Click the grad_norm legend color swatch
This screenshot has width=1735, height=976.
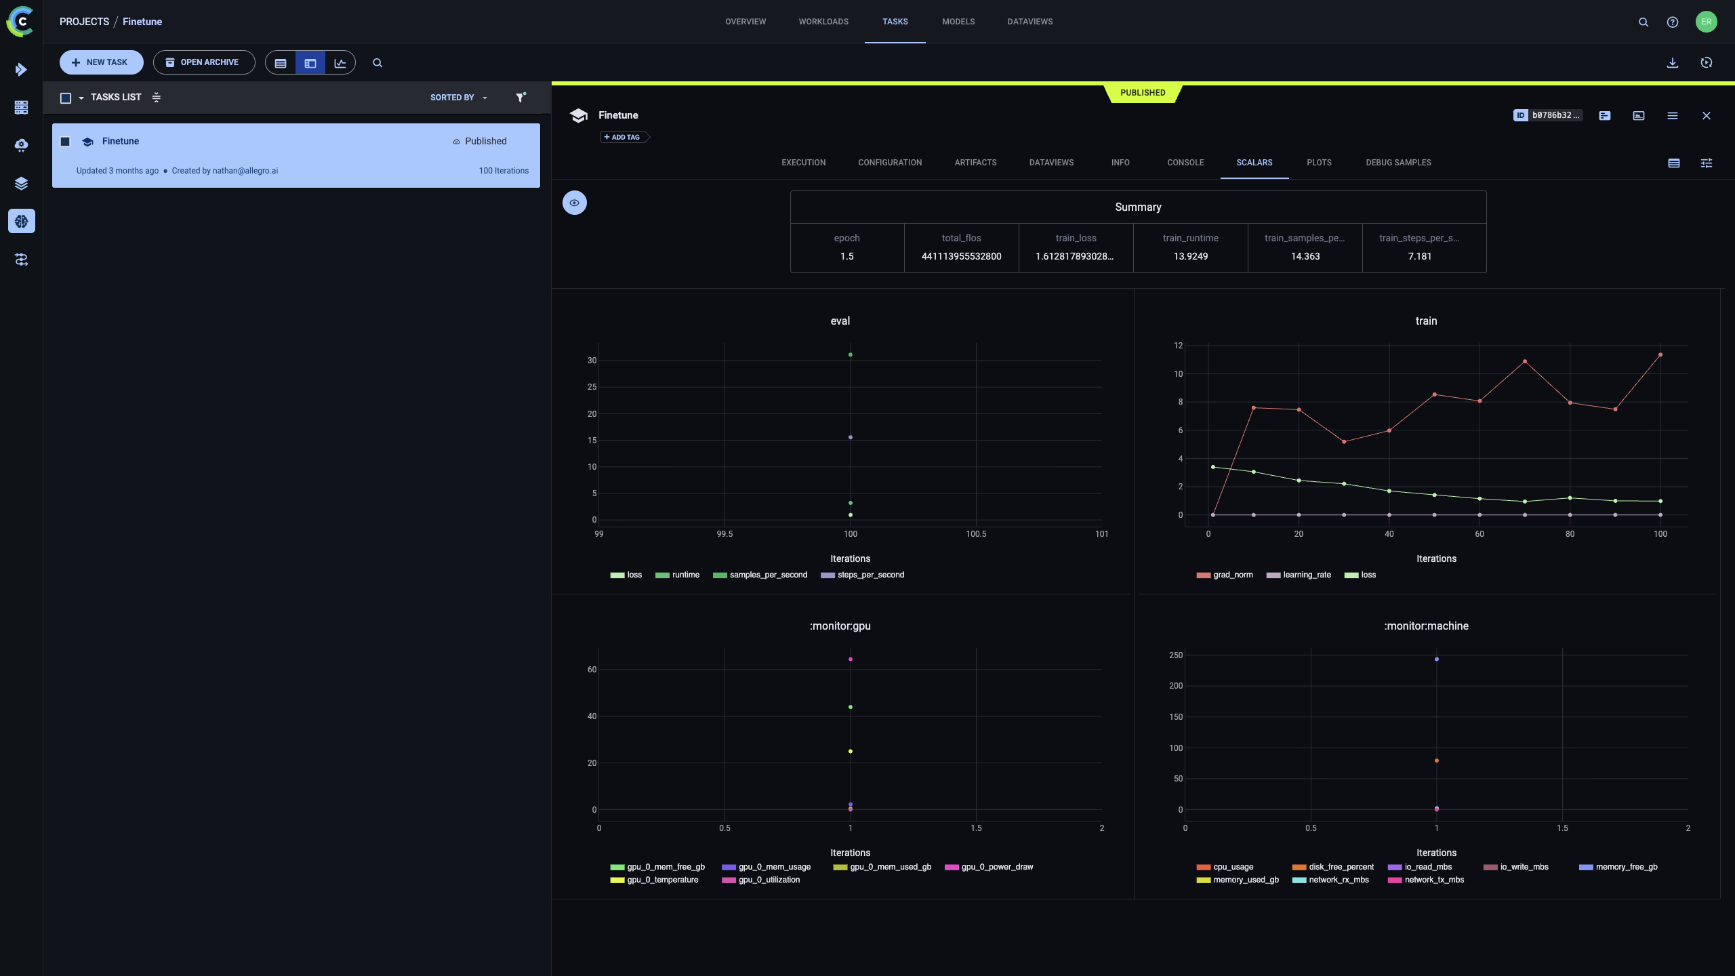click(1204, 575)
